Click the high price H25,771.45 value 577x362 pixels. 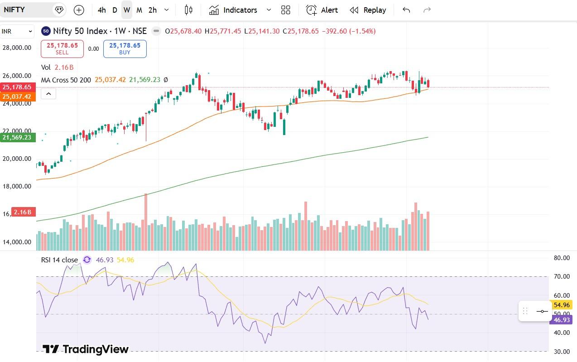[223, 31]
